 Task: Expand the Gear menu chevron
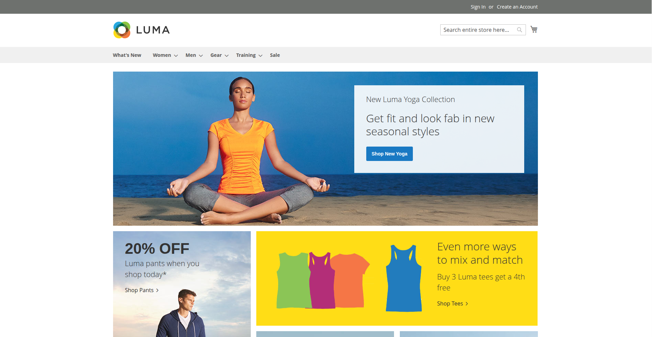pyautogui.click(x=226, y=55)
